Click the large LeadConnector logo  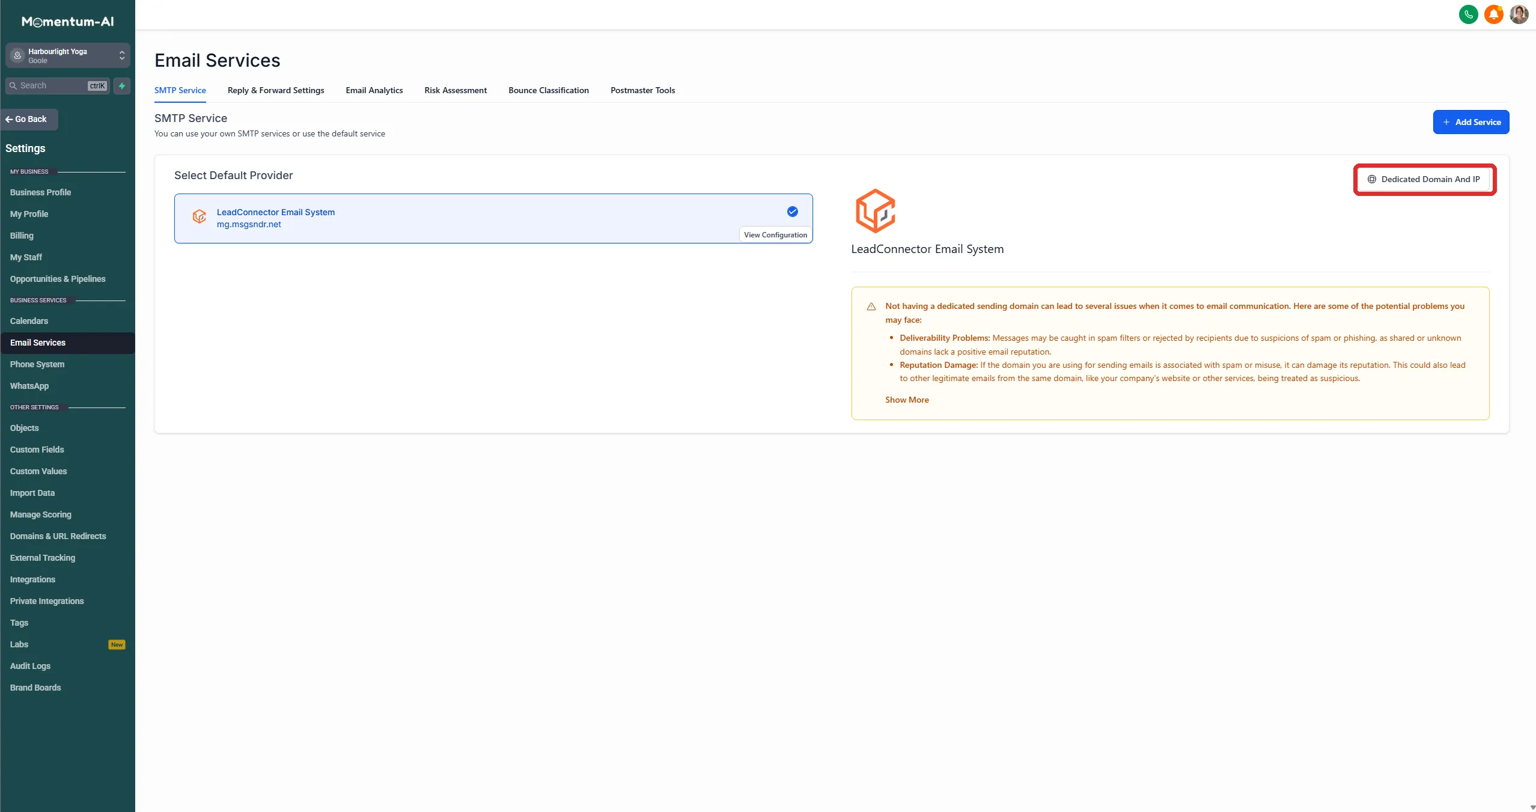coord(875,211)
